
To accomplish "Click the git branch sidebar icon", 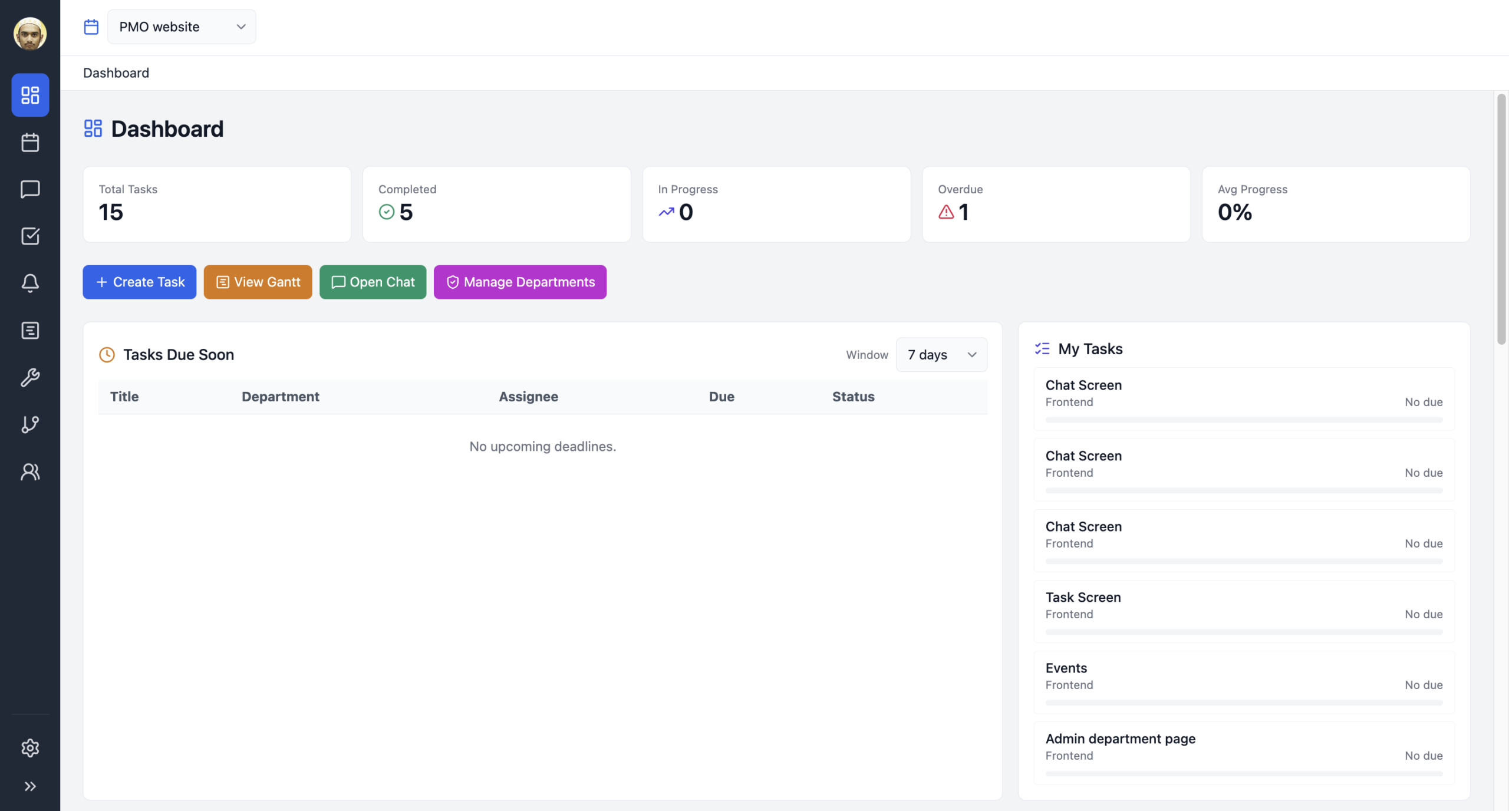I will tap(30, 424).
